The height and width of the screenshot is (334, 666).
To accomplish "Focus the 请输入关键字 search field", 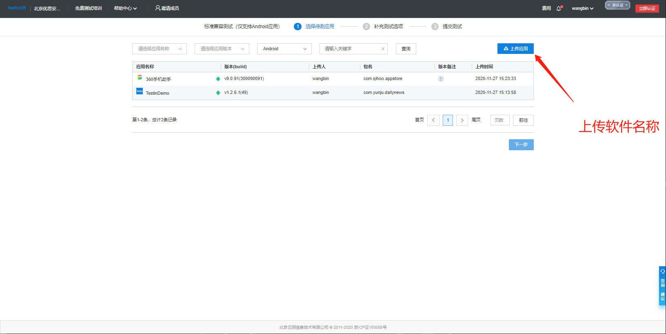I will [x=353, y=49].
